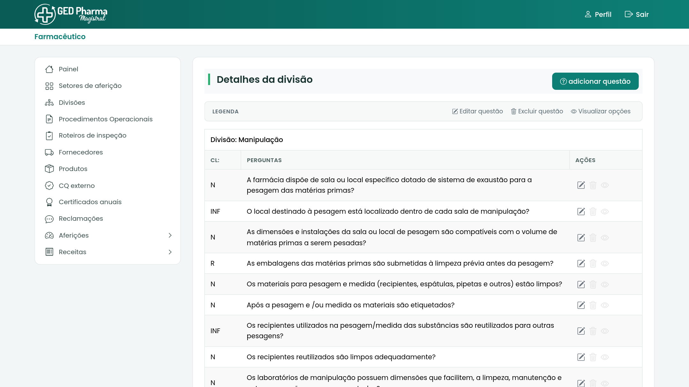The width and height of the screenshot is (689, 387).
Task: Click the adicionar questão button
Action: [x=595, y=81]
